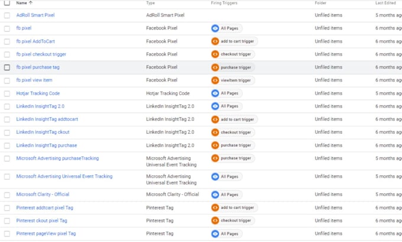Open fb pixel checkout trigger tag
The height and width of the screenshot is (242, 402).
point(41,54)
